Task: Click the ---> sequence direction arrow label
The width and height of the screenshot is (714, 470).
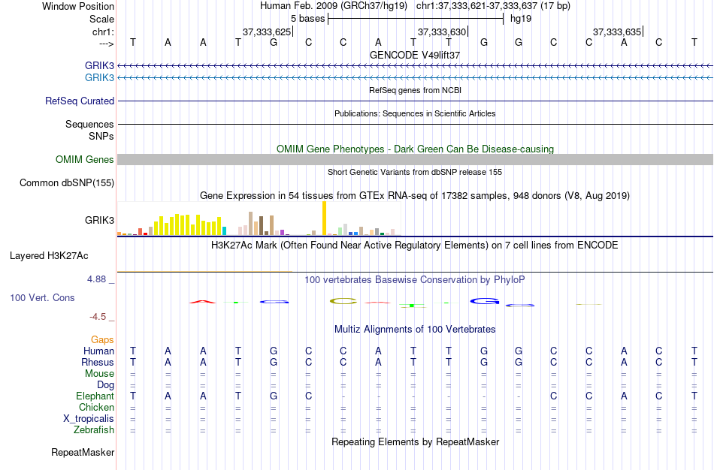Action: coord(107,44)
